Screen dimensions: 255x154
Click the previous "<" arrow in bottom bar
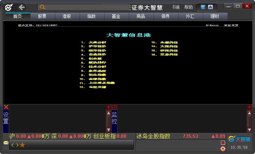coord(13,145)
